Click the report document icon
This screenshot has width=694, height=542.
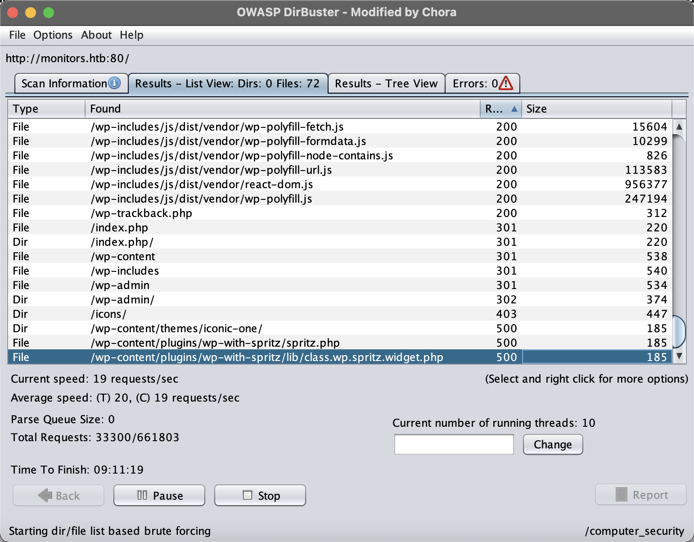coord(622,494)
